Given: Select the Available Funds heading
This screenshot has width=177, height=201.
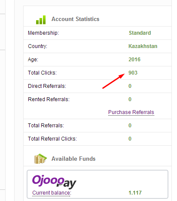Looking at the screenshot, I should point(73,159).
